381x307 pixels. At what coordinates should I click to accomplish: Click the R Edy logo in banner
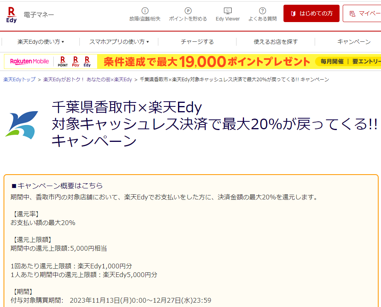[87, 61]
